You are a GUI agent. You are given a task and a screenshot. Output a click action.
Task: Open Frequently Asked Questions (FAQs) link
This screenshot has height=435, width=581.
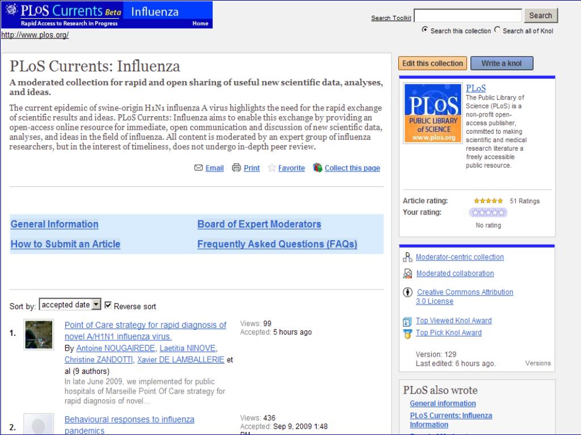(x=277, y=244)
